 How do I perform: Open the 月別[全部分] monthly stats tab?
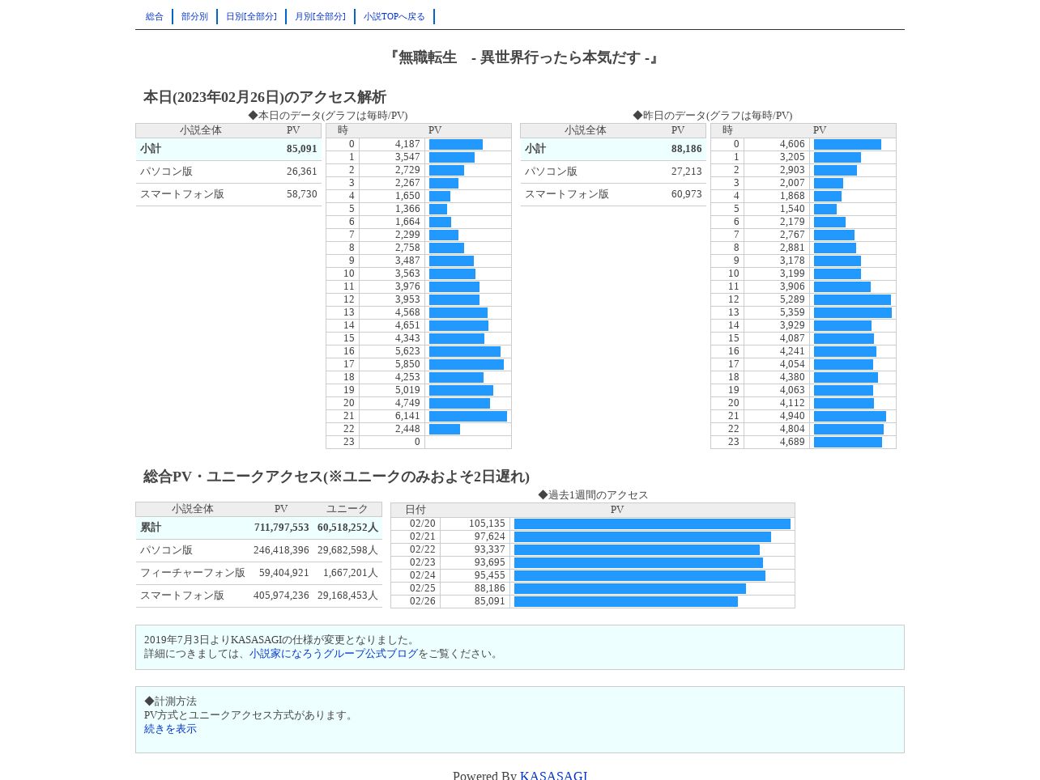point(320,16)
